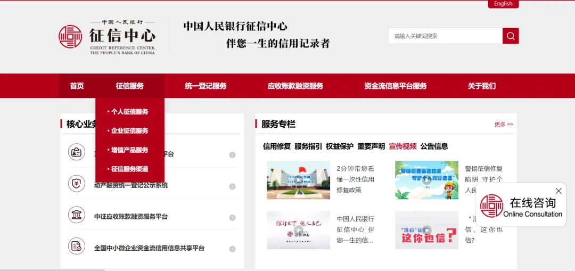The width and height of the screenshot is (575, 271).
Task: Open the 中国人民银行征信中心 伴您一生的信 video title
Action: (x=355, y=229)
